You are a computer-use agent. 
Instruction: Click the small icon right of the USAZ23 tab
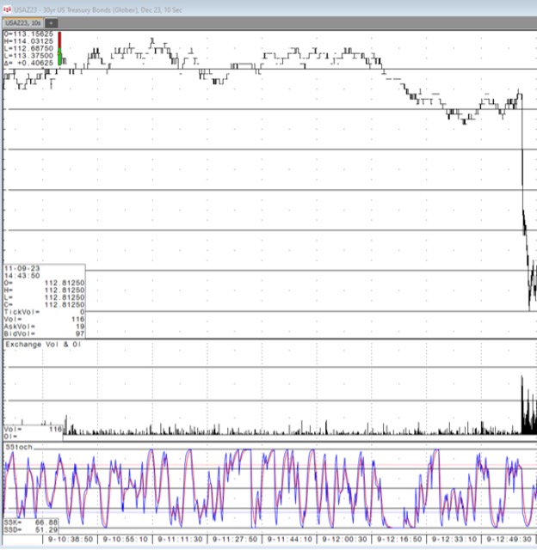click(50, 22)
